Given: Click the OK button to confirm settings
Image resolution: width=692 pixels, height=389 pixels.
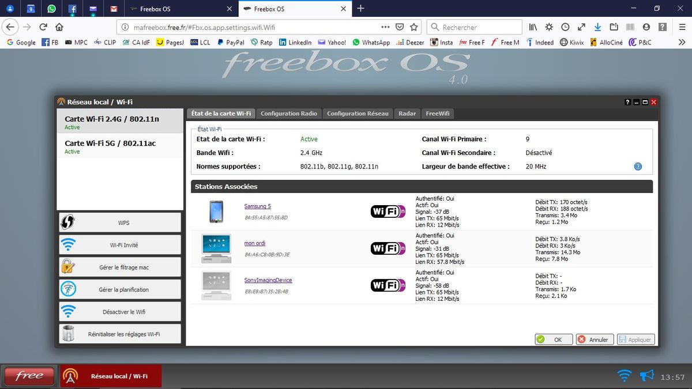Looking at the screenshot, I should coord(553,339).
